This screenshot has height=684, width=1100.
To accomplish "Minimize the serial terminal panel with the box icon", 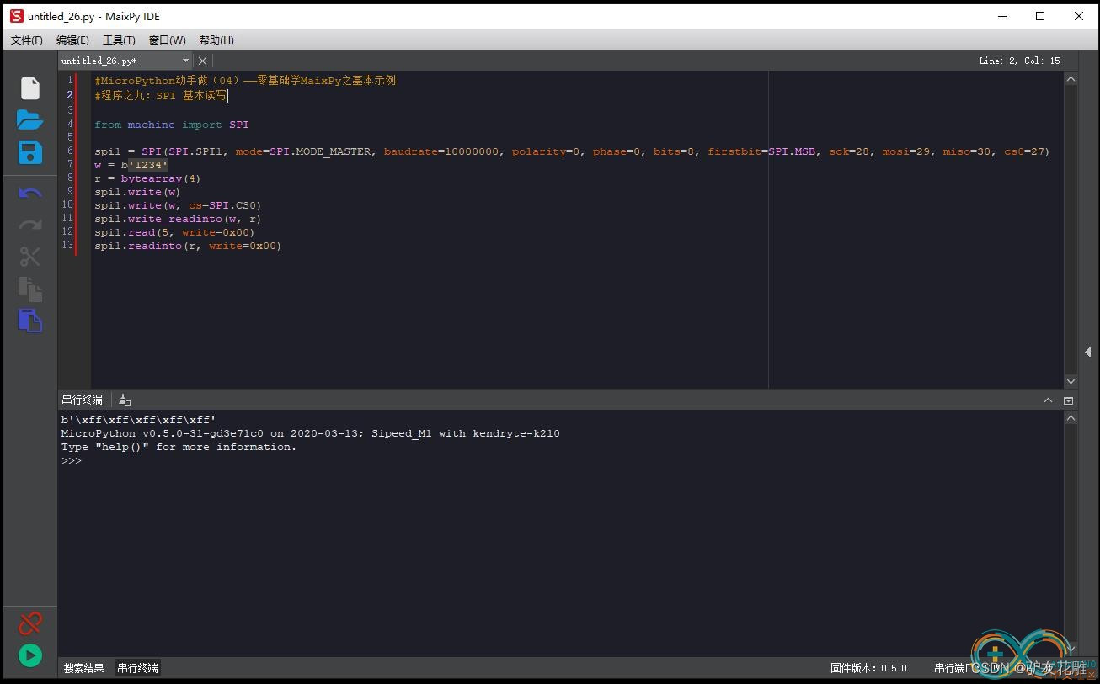I will click(x=1068, y=400).
